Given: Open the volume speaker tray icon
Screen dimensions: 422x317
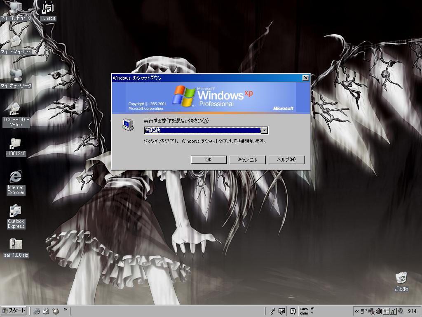Looking at the screenshot, I should pyautogui.click(x=379, y=311).
